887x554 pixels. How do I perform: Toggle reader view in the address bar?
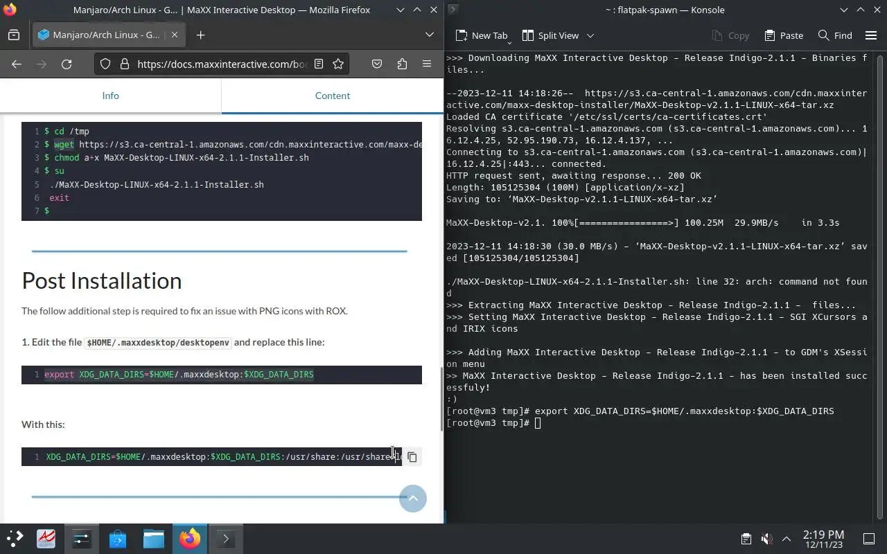pyautogui.click(x=319, y=64)
